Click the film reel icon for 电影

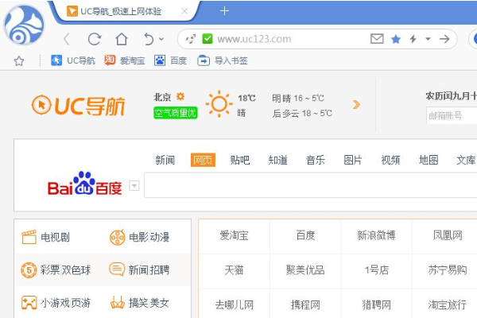click(x=117, y=238)
